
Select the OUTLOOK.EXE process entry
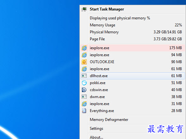[133, 62]
